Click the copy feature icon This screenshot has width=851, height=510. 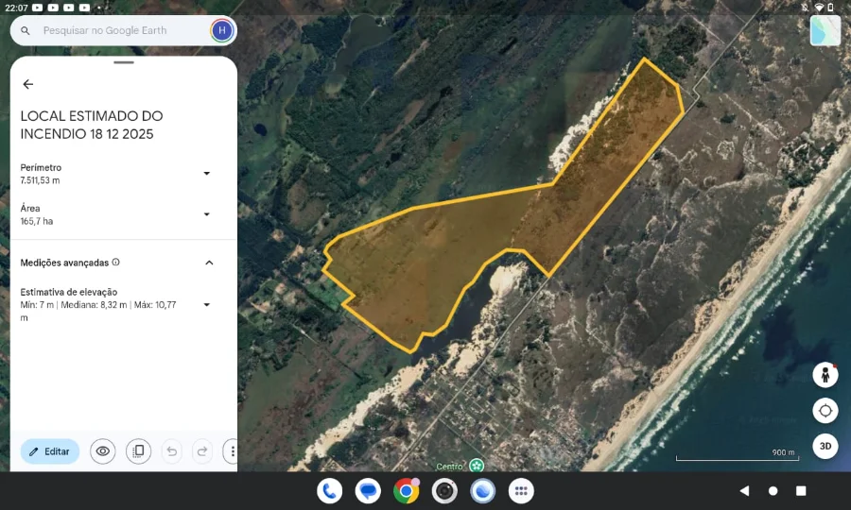(138, 451)
